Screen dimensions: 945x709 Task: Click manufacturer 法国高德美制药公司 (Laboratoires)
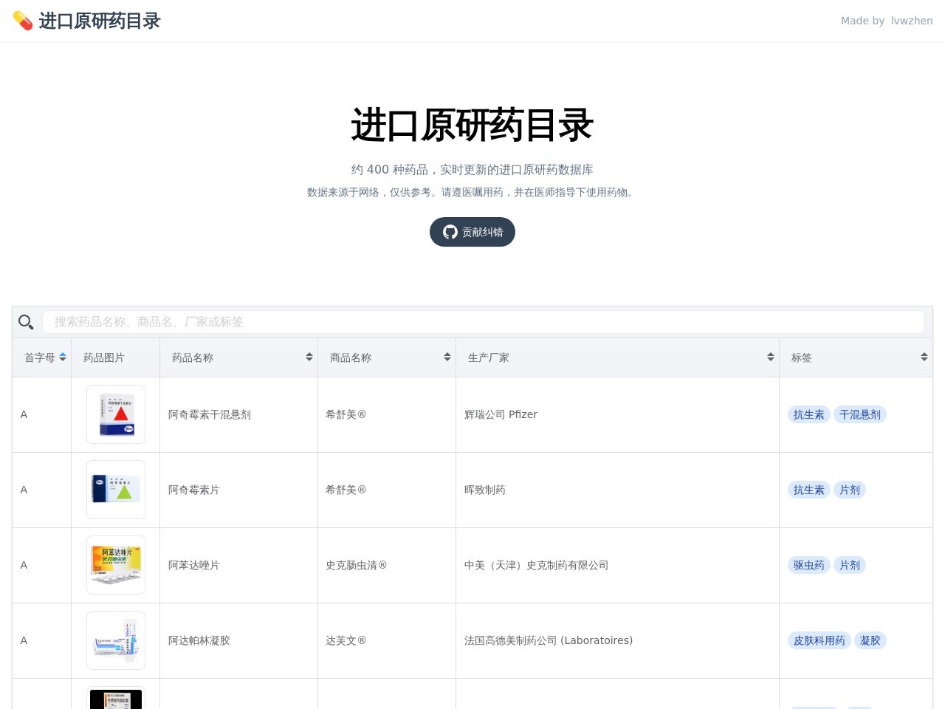pos(549,640)
